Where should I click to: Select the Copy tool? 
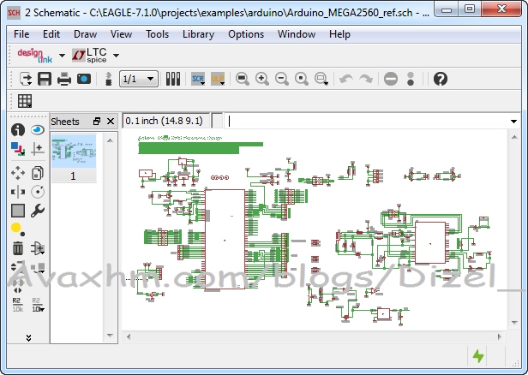click(38, 173)
